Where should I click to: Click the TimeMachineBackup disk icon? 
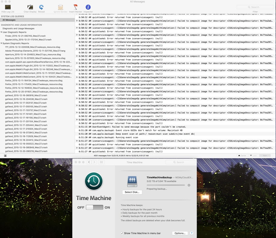(x=132, y=182)
